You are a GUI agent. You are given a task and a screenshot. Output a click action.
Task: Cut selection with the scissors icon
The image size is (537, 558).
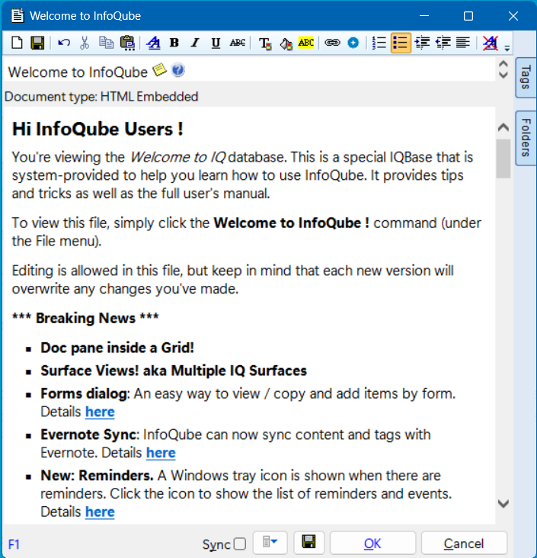coord(85,43)
